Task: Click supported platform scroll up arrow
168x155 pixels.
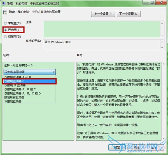Action: tap(162, 42)
